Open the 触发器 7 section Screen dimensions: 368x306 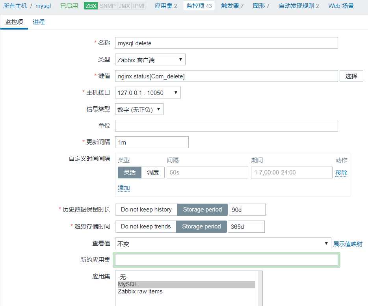click(232, 6)
